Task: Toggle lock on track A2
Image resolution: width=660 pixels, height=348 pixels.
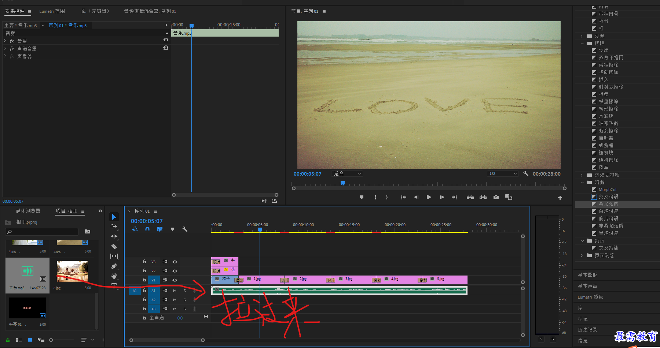Action: pos(144,300)
